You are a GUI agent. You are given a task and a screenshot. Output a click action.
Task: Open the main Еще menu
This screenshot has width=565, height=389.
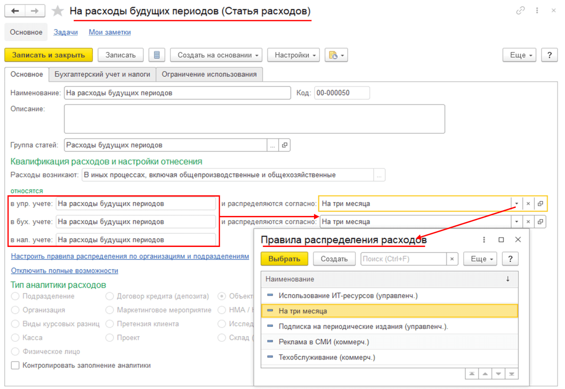pyautogui.click(x=519, y=55)
